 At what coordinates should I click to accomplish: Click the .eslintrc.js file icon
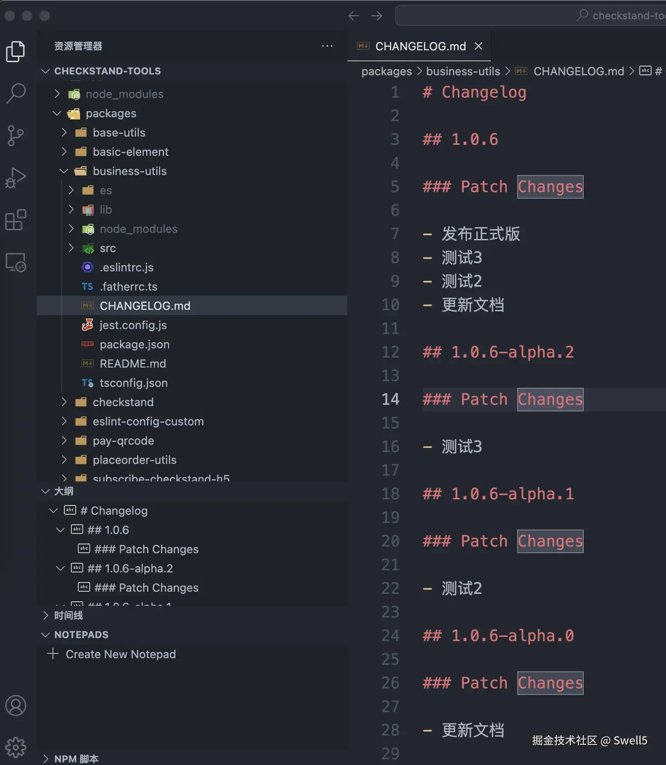click(88, 267)
